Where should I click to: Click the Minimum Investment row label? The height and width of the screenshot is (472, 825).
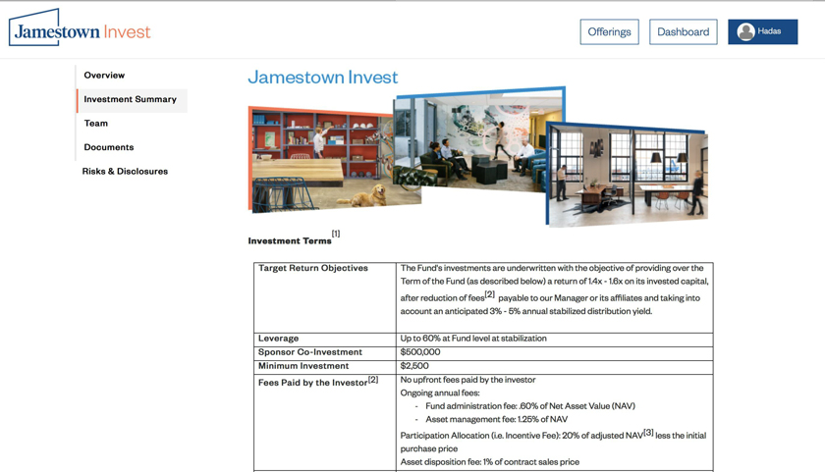[303, 366]
